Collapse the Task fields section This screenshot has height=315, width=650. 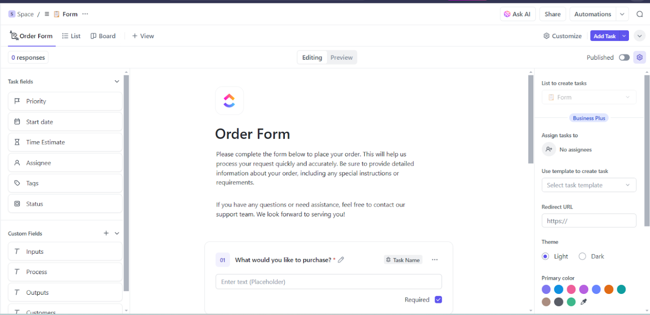point(117,81)
